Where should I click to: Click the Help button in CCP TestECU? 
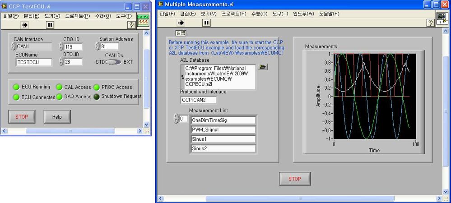[x=57, y=117]
